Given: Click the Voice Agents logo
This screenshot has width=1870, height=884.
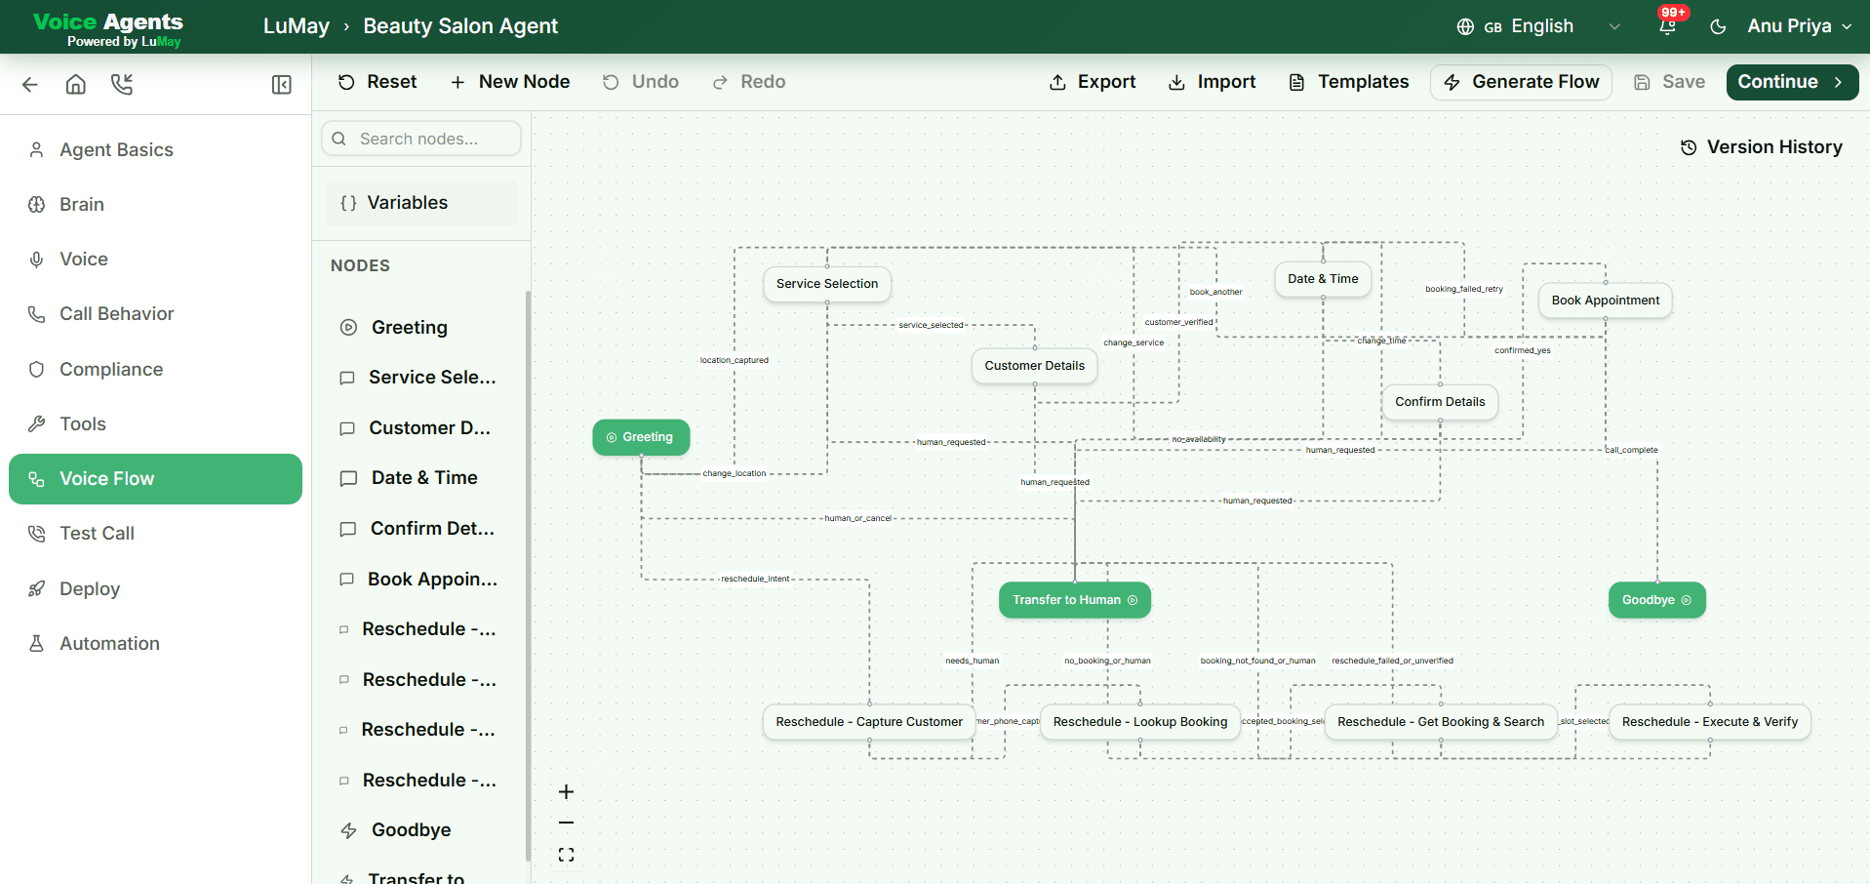Looking at the screenshot, I should [x=108, y=28].
